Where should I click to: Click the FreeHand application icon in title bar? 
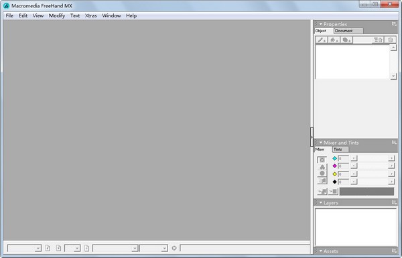click(x=6, y=5)
